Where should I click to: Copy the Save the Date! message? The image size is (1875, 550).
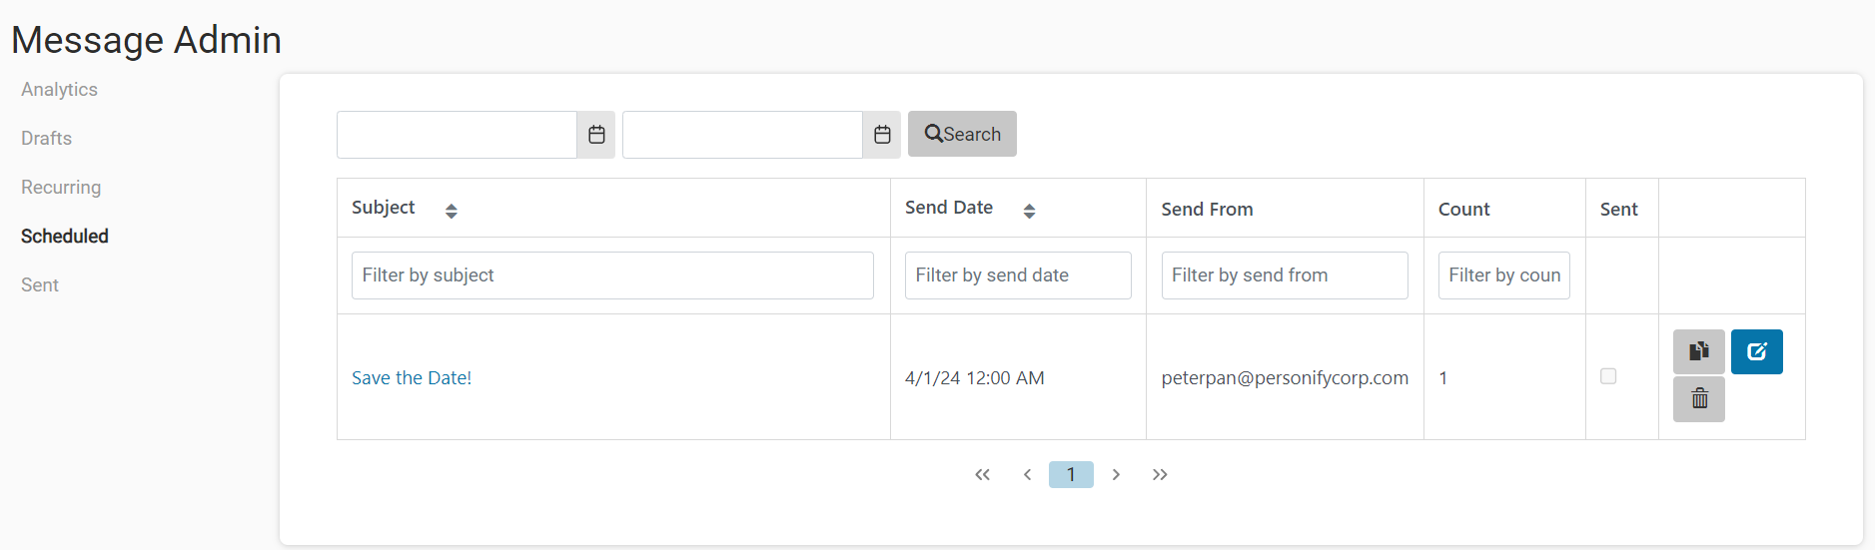1699,351
